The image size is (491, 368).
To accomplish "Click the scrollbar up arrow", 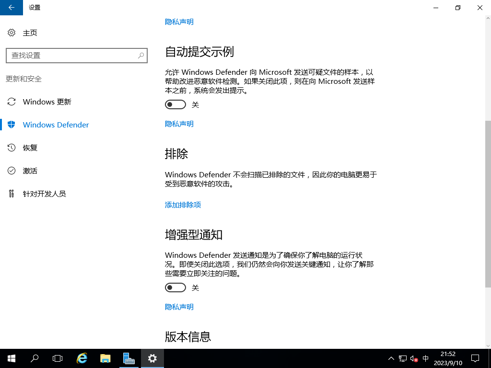I will (x=488, y=19).
